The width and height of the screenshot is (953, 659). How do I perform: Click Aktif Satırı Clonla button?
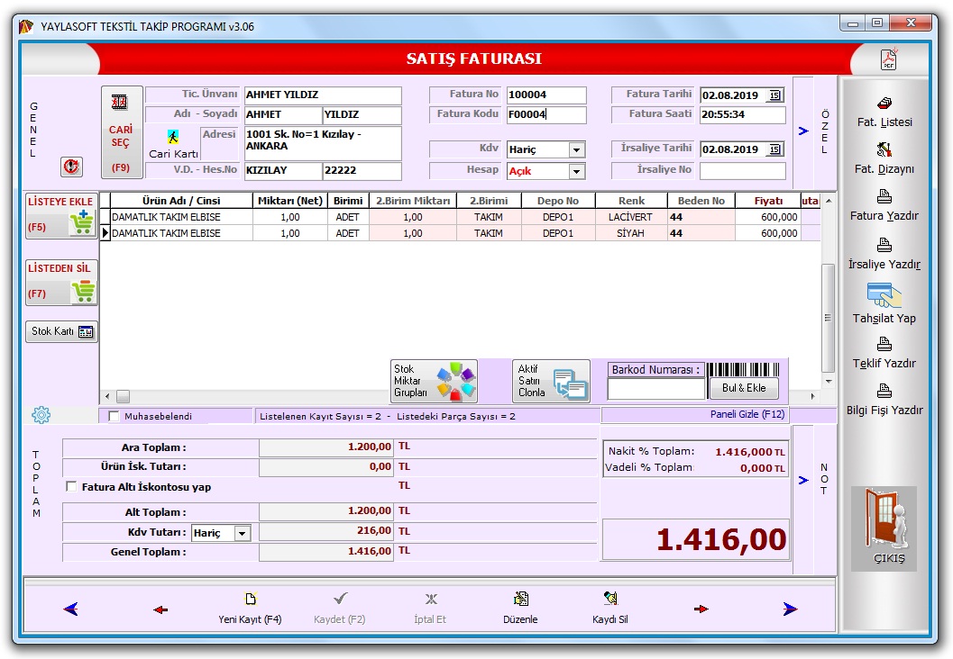coord(551,381)
